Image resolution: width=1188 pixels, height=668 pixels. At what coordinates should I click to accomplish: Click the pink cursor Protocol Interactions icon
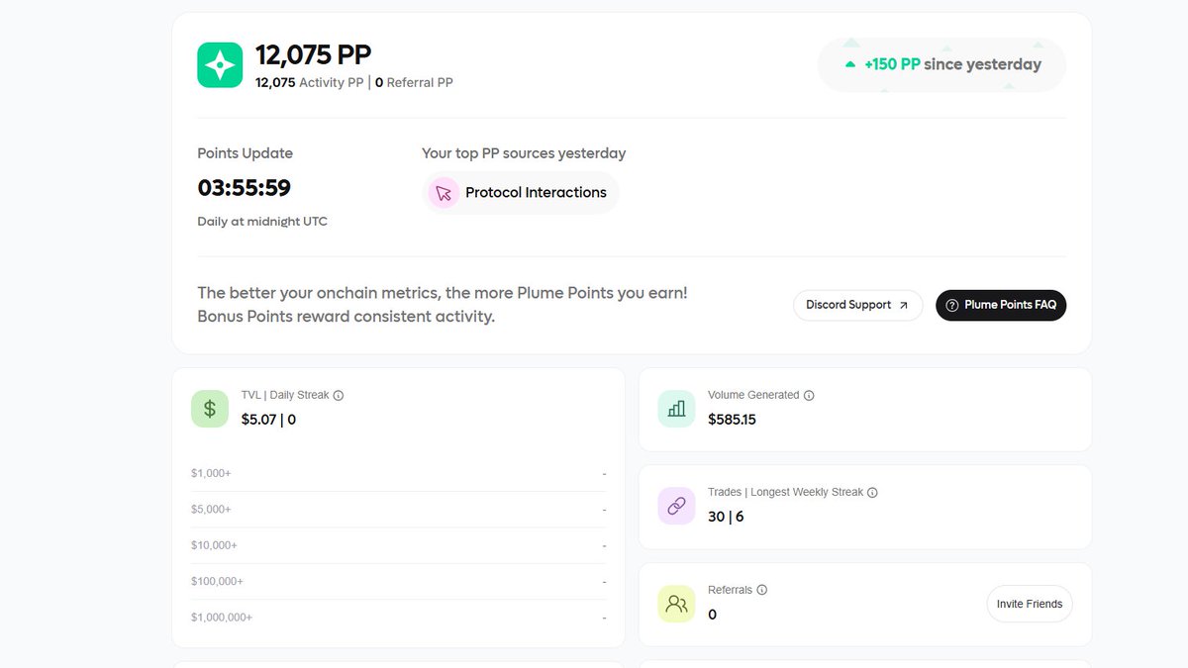(x=444, y=192)
